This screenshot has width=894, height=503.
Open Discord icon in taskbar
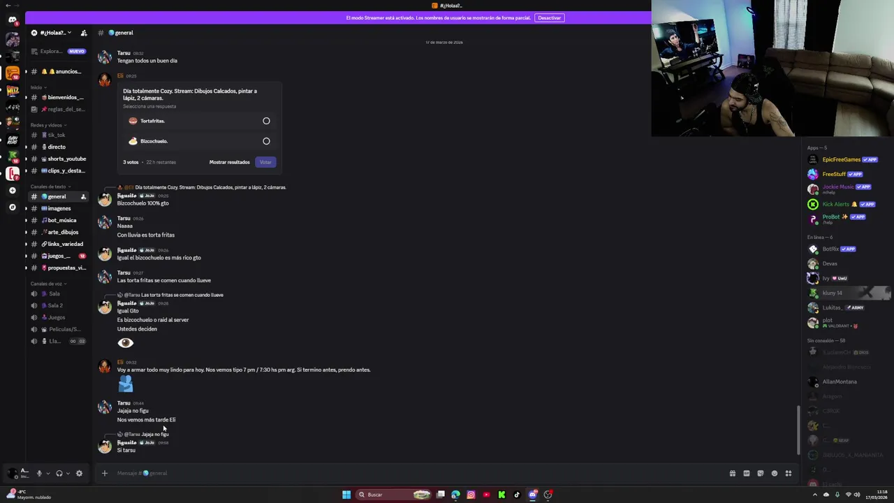pos(532,495)
